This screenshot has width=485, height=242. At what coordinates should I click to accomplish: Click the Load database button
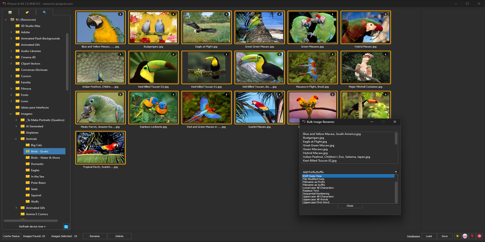[x=429, y=236]
